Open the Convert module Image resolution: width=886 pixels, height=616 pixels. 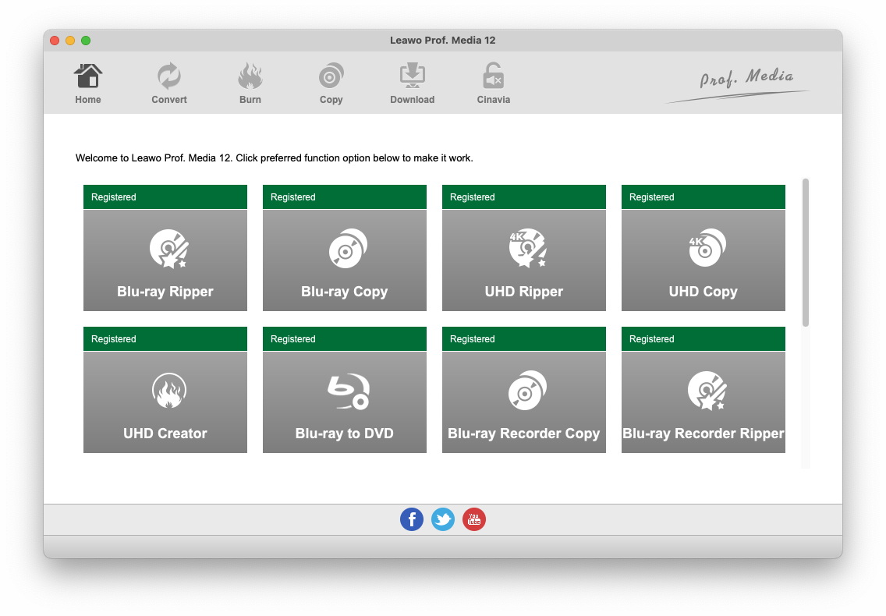[169, 83]
